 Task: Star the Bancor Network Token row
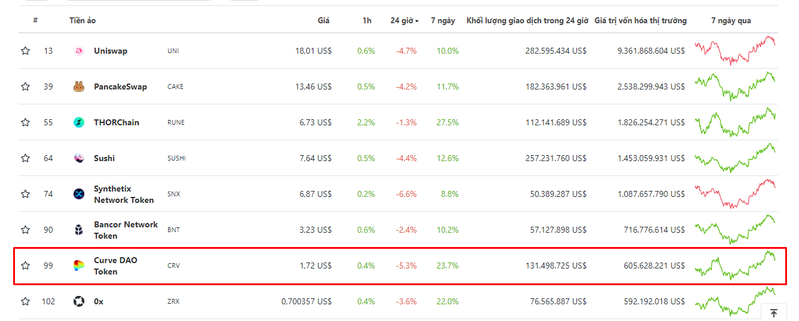click(x=25, y=230)
